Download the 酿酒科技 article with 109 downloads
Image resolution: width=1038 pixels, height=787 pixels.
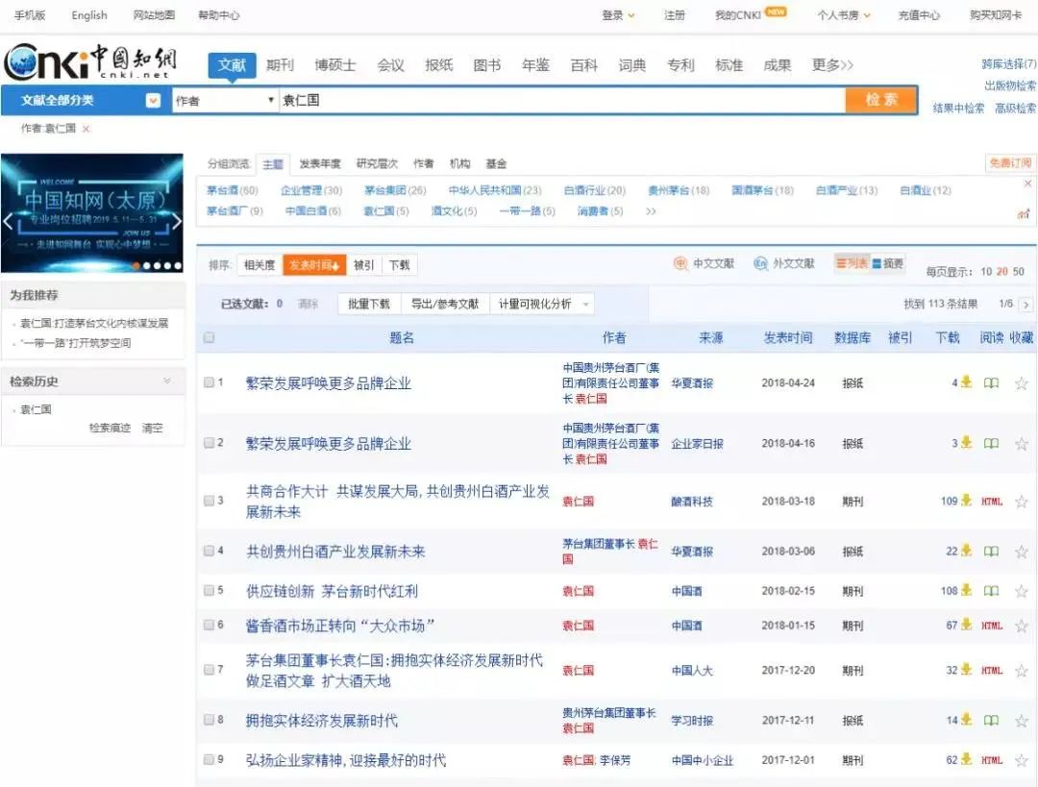click(x=967, y=501)
